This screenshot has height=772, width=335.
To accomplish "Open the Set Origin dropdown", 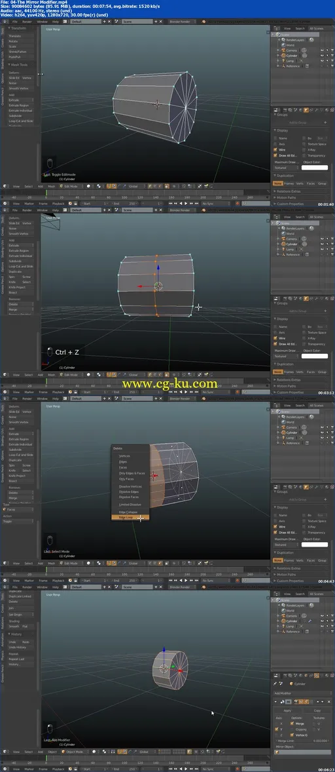I will coord(21,615).
